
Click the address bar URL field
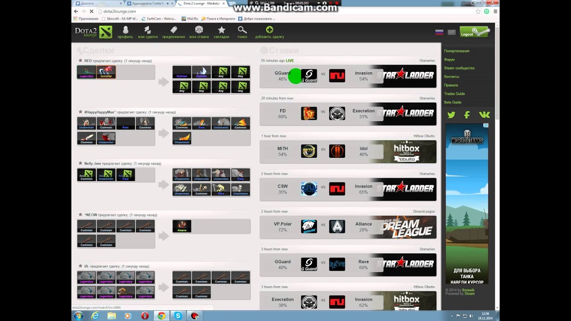(285, 12)
